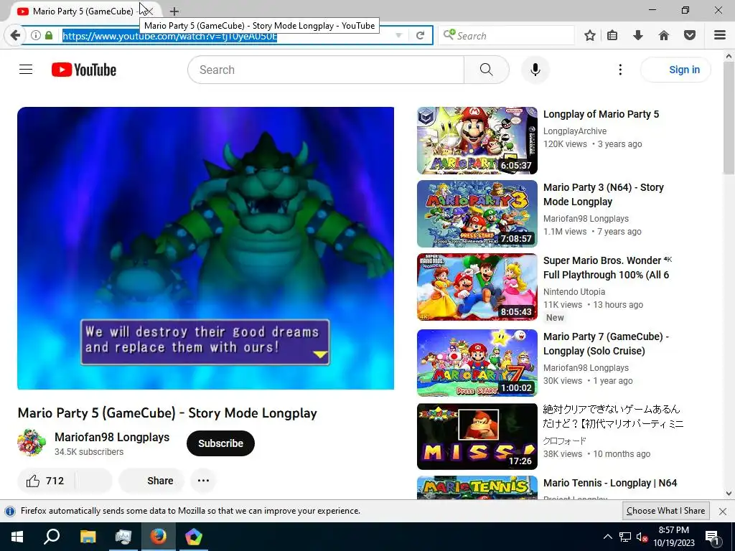Open Longplay of Mario Party 5 title
The width and height of the screenshot is (735, 551).
click(601, 114)
